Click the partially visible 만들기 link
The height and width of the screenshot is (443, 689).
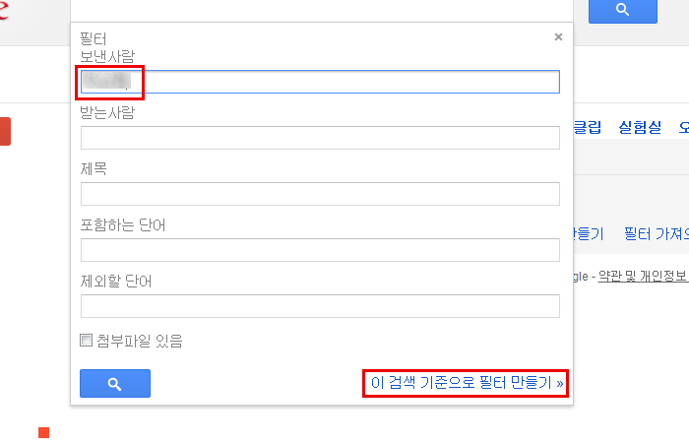pos(590,233)
